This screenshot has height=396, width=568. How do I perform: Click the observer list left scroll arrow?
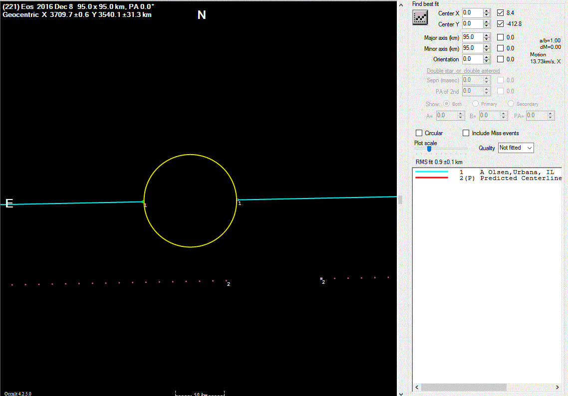click(417, 388)
